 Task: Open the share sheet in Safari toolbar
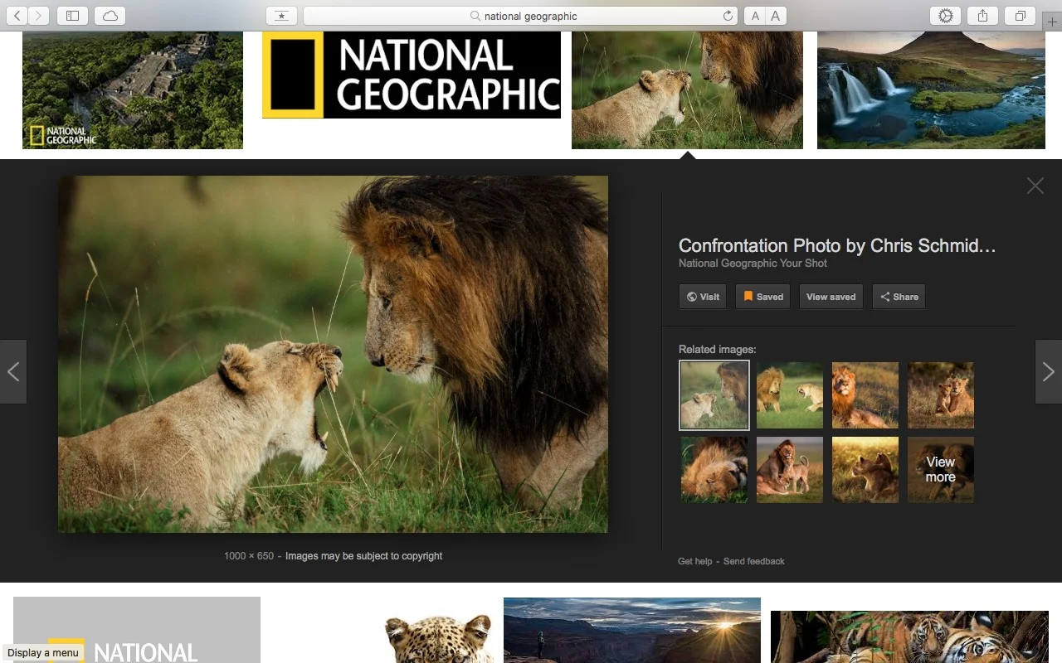pyautogui.click(x=982, y=16)
